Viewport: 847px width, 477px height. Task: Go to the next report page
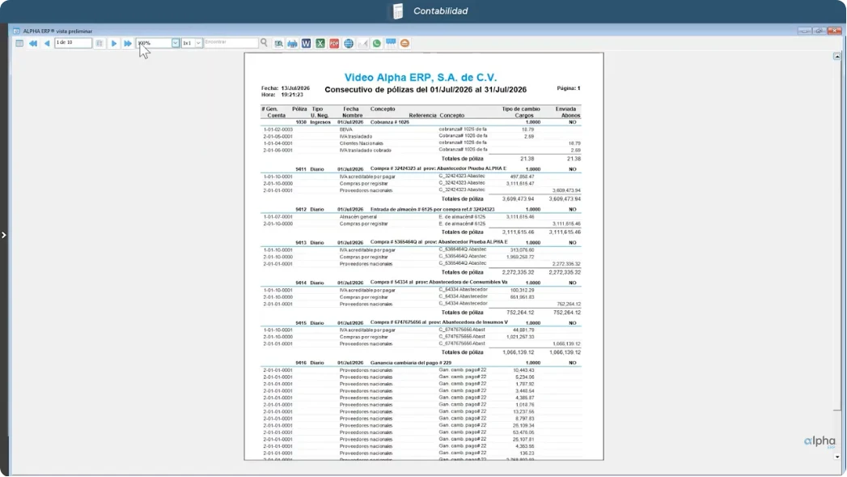click(114, 43)
